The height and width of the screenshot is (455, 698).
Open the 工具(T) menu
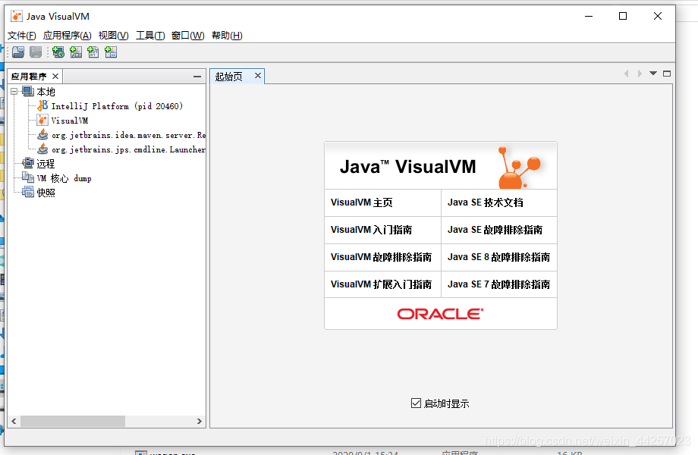(x=150, y=36)
